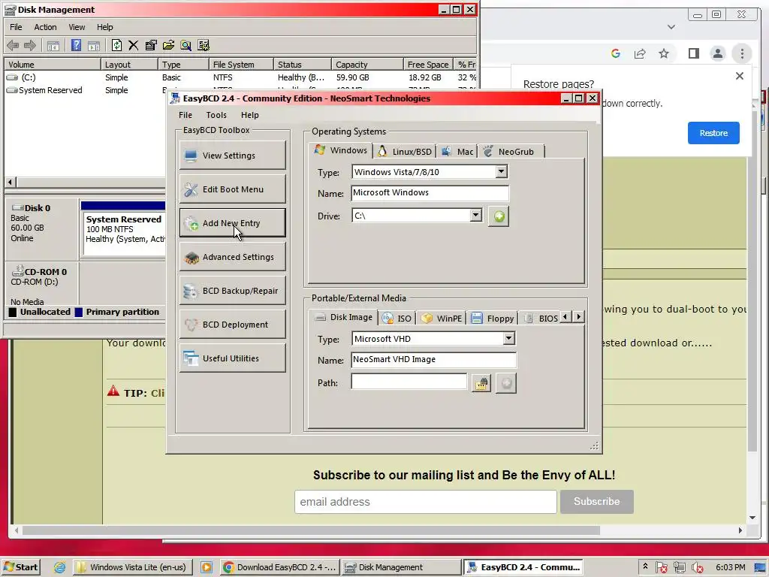Image resolution: width=769 pixels, height=577 pixels.
Task: Click the Action Center flag tray icon
Action: [x=661, y=568]
